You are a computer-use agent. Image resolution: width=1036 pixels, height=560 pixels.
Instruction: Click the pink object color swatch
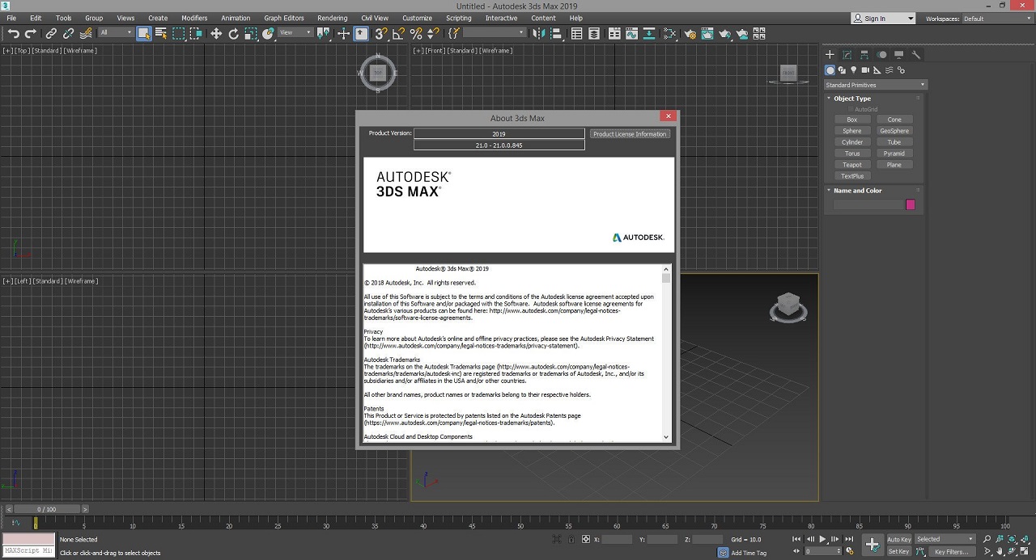911,204
